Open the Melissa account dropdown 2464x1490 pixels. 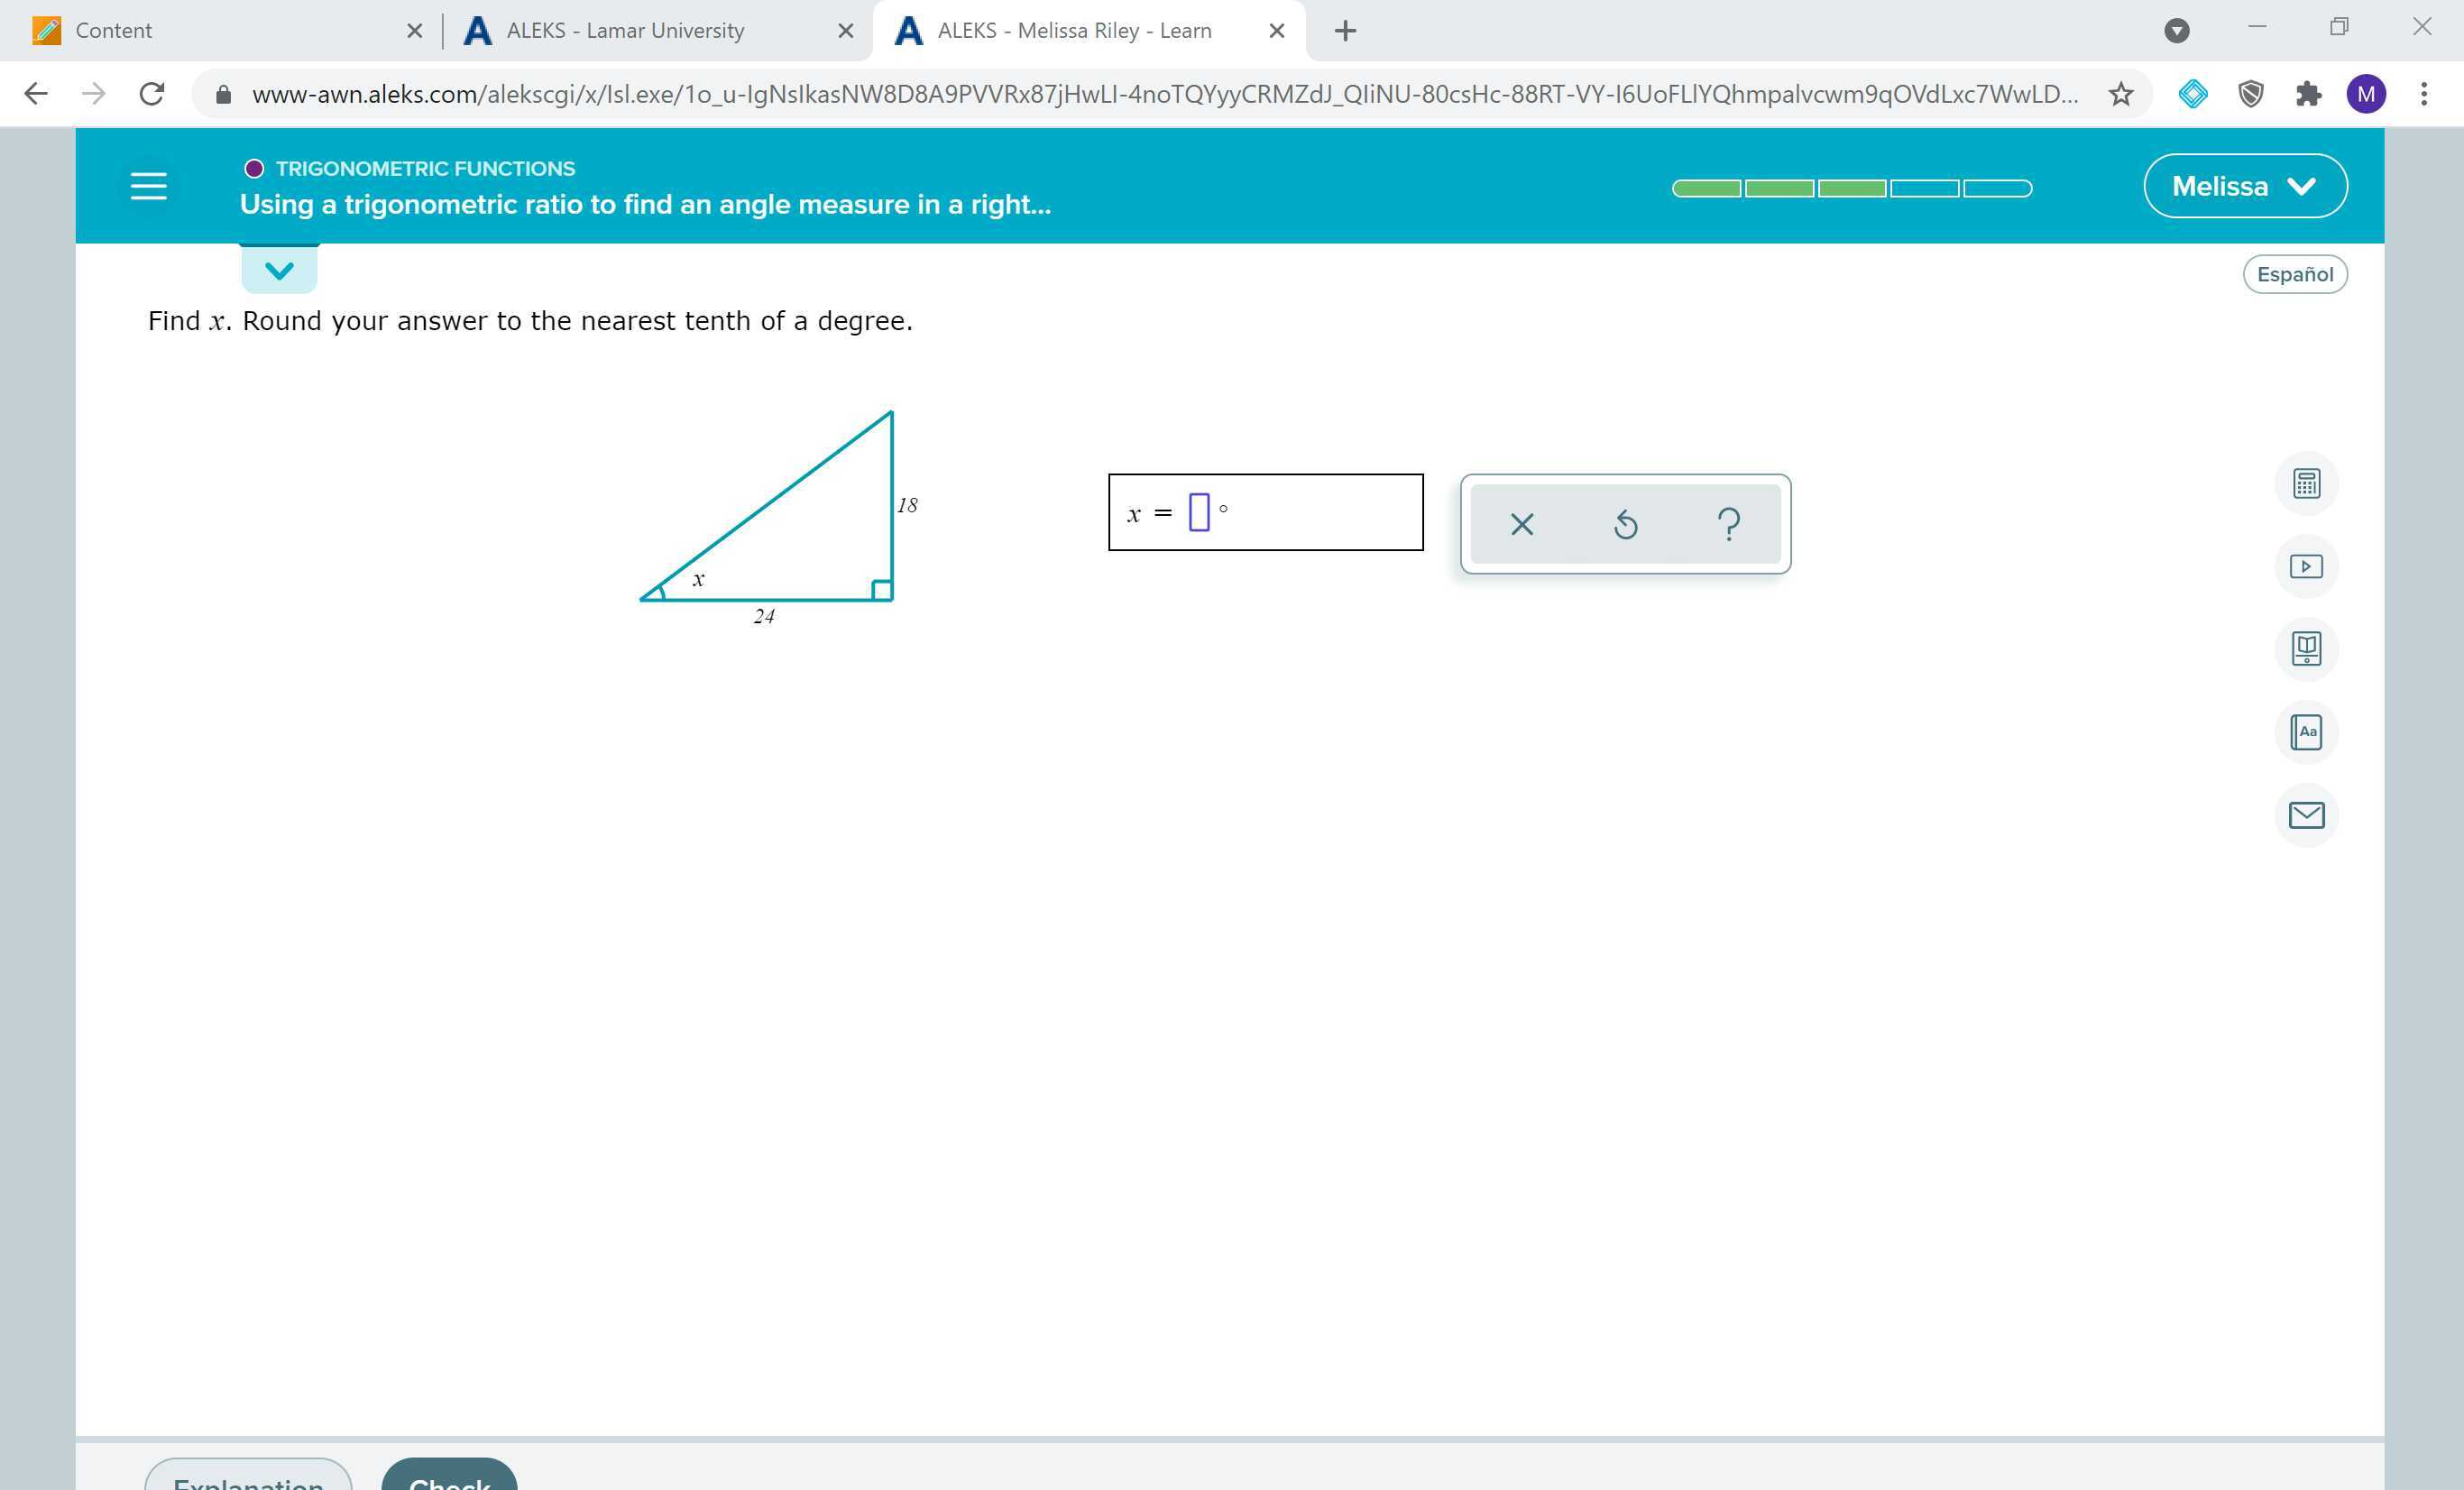(x=2244, y=185)
